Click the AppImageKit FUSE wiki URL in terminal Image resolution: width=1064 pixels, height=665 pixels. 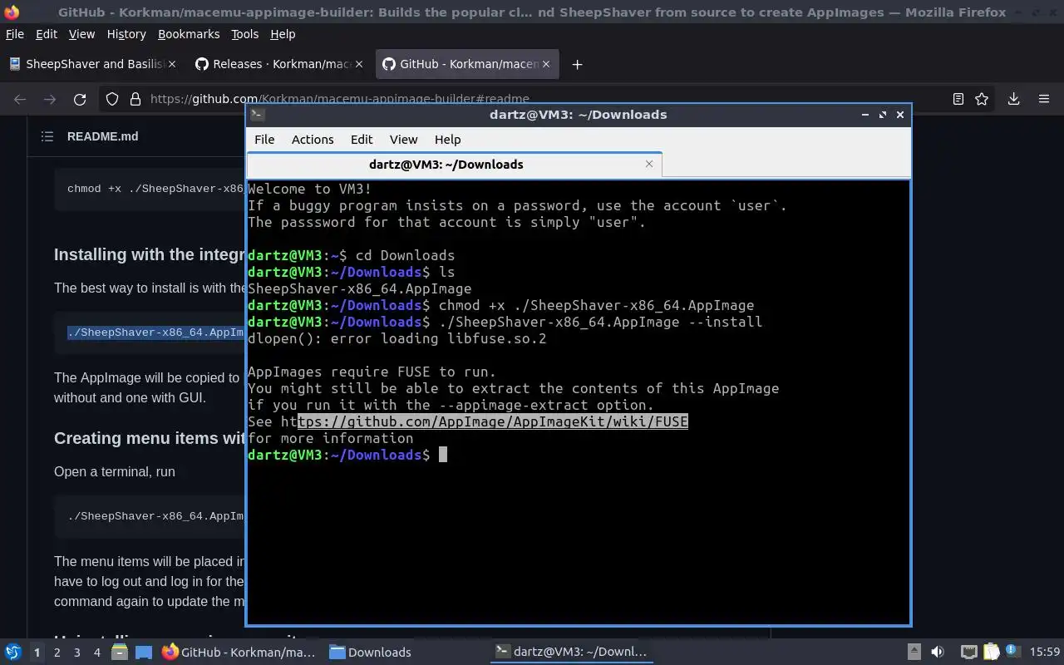click(485, 421)
